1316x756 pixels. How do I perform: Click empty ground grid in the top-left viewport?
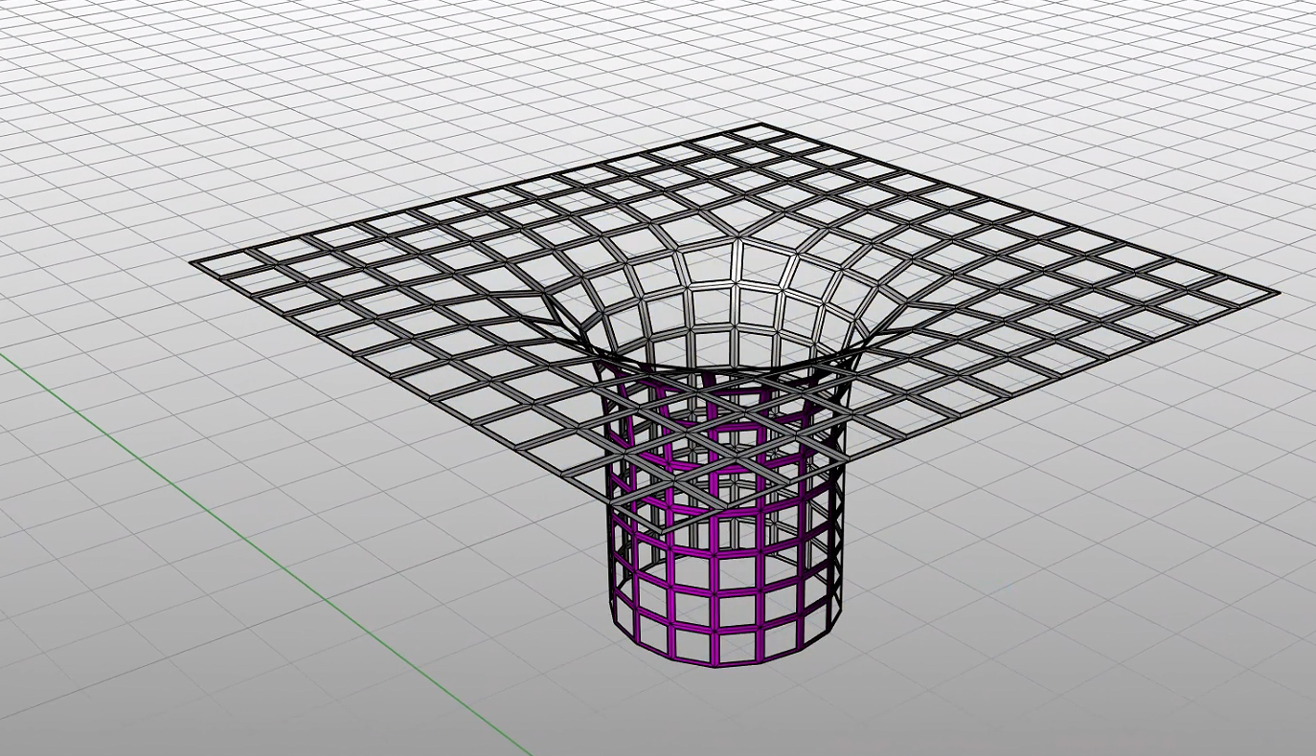tap(144, 96)
